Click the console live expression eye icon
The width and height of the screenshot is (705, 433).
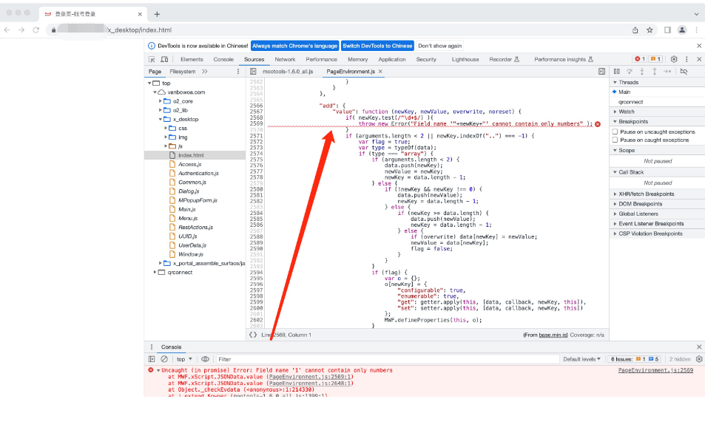click(205, 359)
